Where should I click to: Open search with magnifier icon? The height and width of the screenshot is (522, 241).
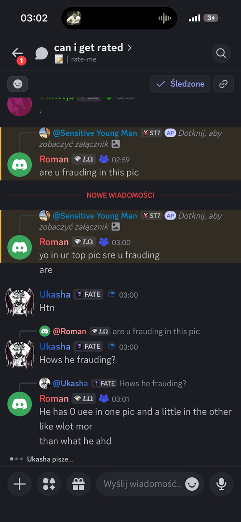[221, 53]
